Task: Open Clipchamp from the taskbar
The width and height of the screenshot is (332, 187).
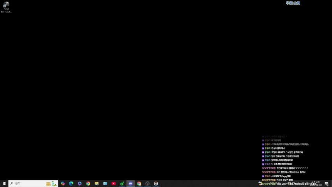Action: [x=80, y=183]
